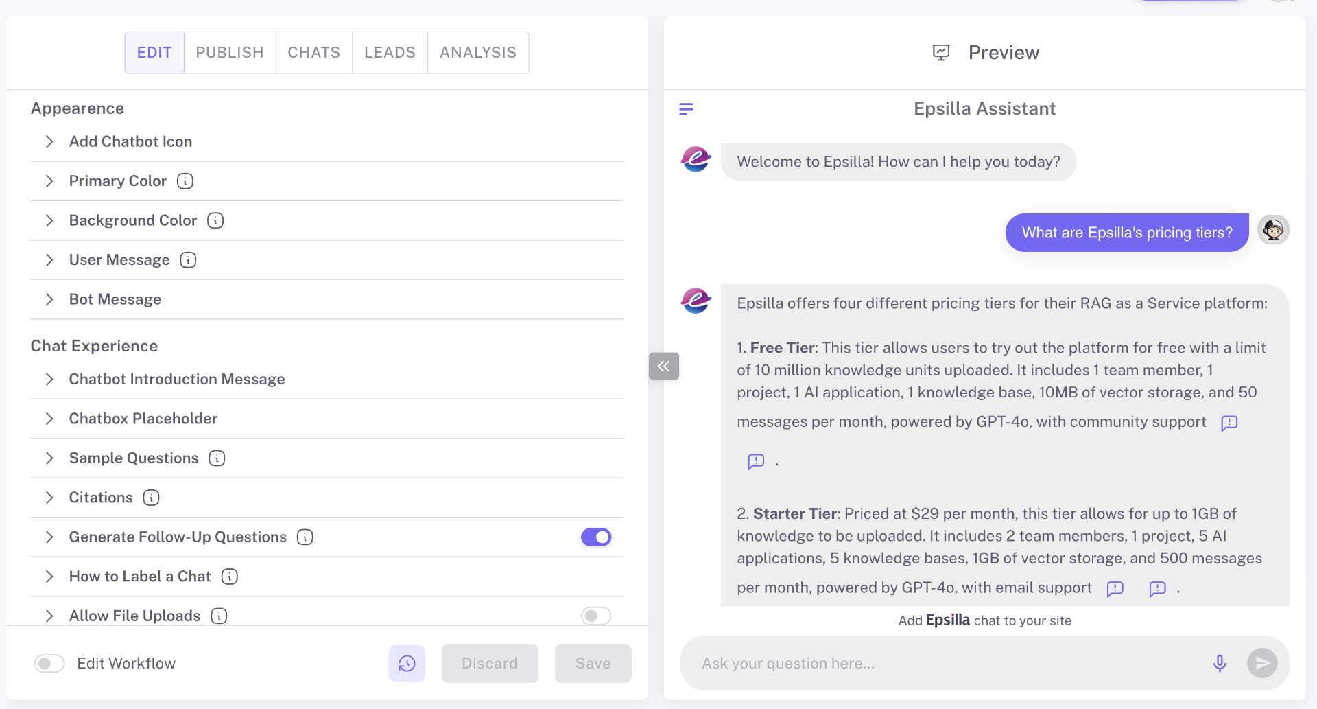Click info icon beside Primary Color

point(185,181)
